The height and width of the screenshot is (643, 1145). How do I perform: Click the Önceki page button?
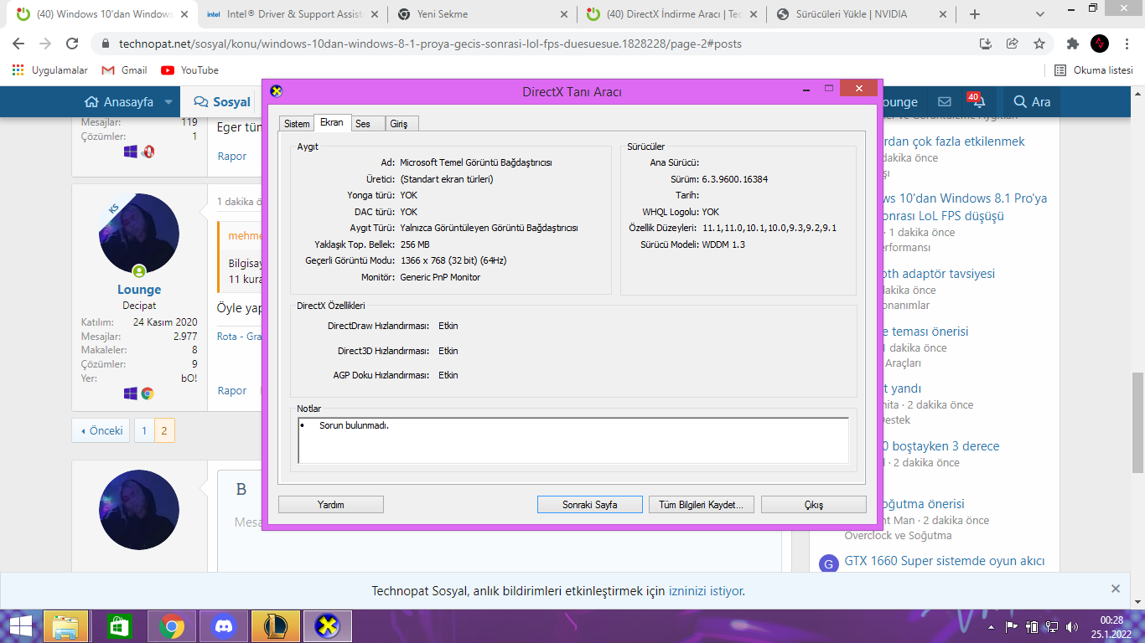101,430
